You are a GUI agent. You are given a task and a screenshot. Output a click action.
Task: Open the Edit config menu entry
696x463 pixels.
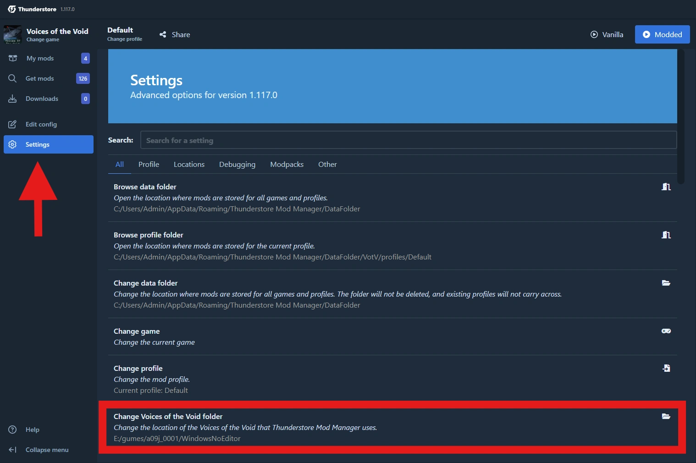tap(49, 124)
